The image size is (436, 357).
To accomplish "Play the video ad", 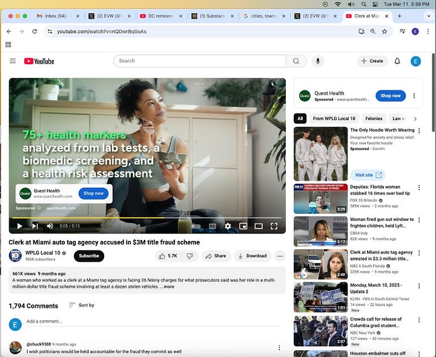I will point(20,226).
